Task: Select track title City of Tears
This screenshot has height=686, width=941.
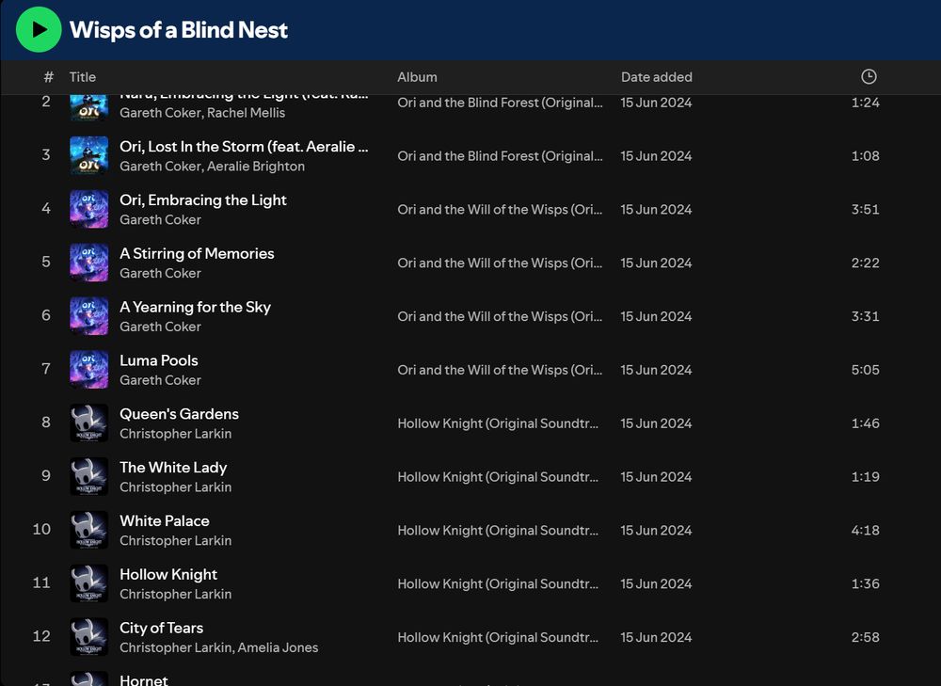Action: click(x=161, y=627)
